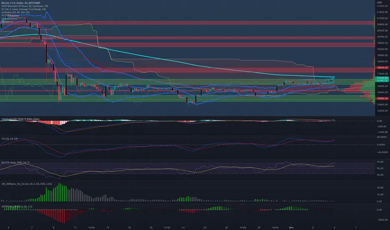The image size is (390, 230).
Task: Click the 16 date label on time axis
Action: tap(129, 227)
